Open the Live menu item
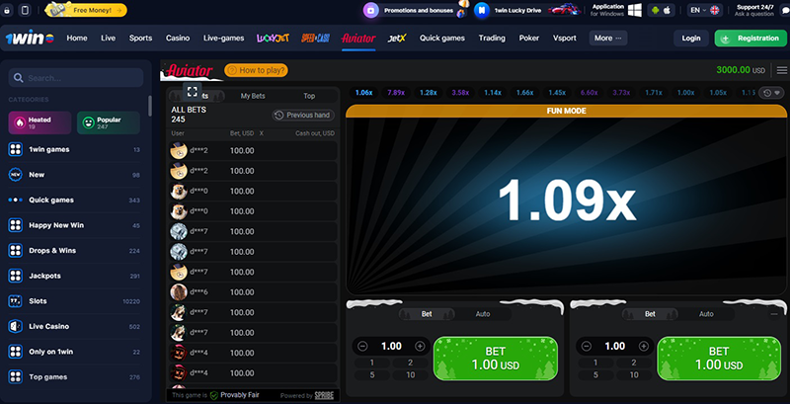Screen dimensions: 790x404 pos(108,38)
